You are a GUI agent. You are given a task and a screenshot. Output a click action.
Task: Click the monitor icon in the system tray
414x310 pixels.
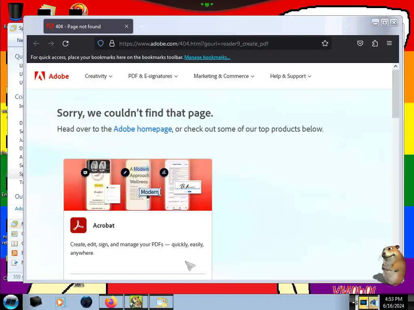point(363,302)
